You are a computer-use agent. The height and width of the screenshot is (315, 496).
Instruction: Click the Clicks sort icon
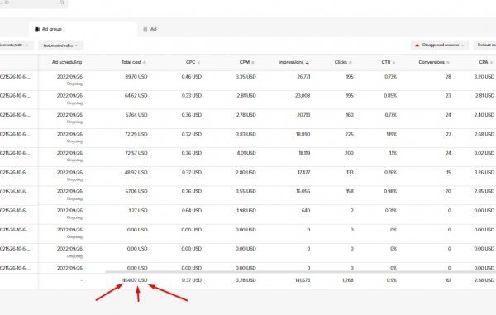click(351, 63)
